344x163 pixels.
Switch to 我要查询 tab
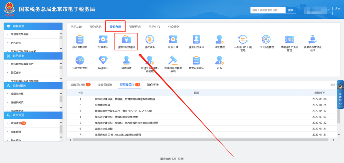click(x=134, y=27)
